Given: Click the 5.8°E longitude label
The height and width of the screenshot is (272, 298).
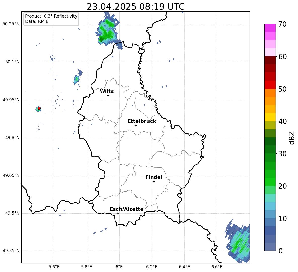Looking at the screenshot, I should (x=87, y=267).
